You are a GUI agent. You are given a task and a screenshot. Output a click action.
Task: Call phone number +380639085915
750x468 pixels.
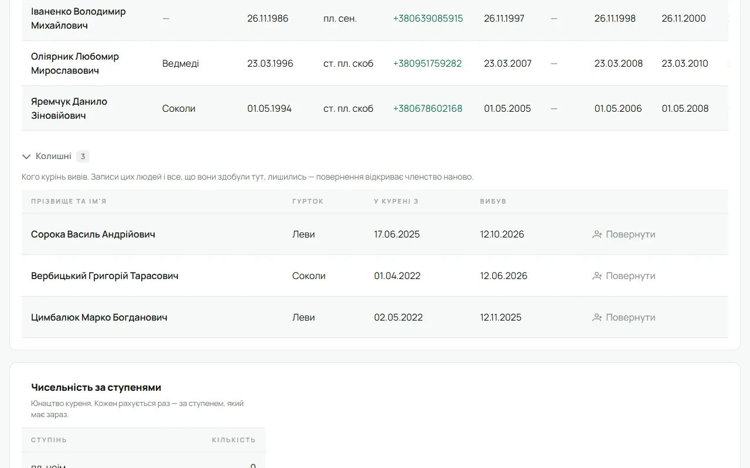428,18
